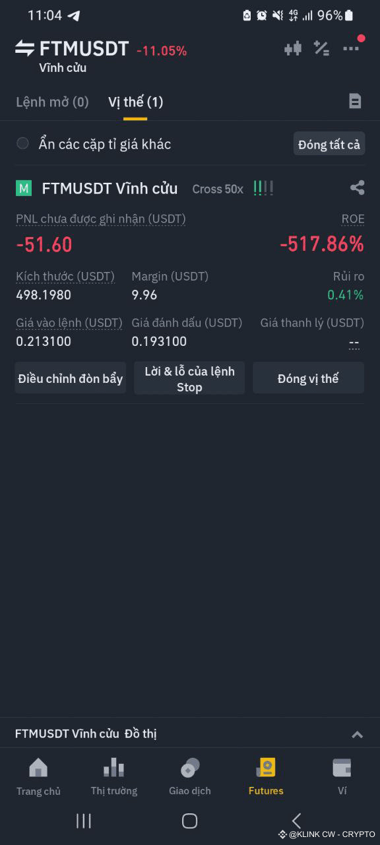Expand the FTMUSDT Vĩnh cửu Đồ thị panel
This screenshot has height=845, width=380.
pos(357,734)
